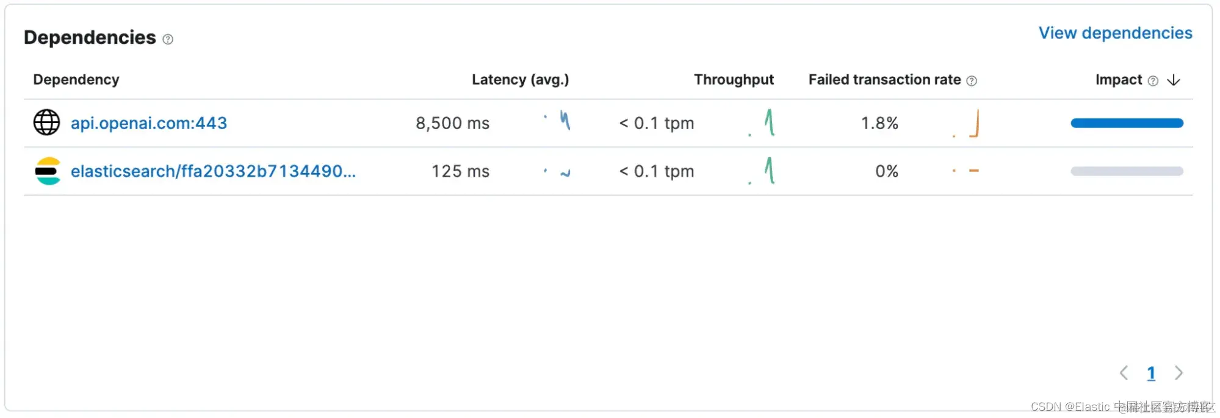Select page 1 in pagination
The height and width of the screenshot is (418, 1220).
tap(1151, 373)
